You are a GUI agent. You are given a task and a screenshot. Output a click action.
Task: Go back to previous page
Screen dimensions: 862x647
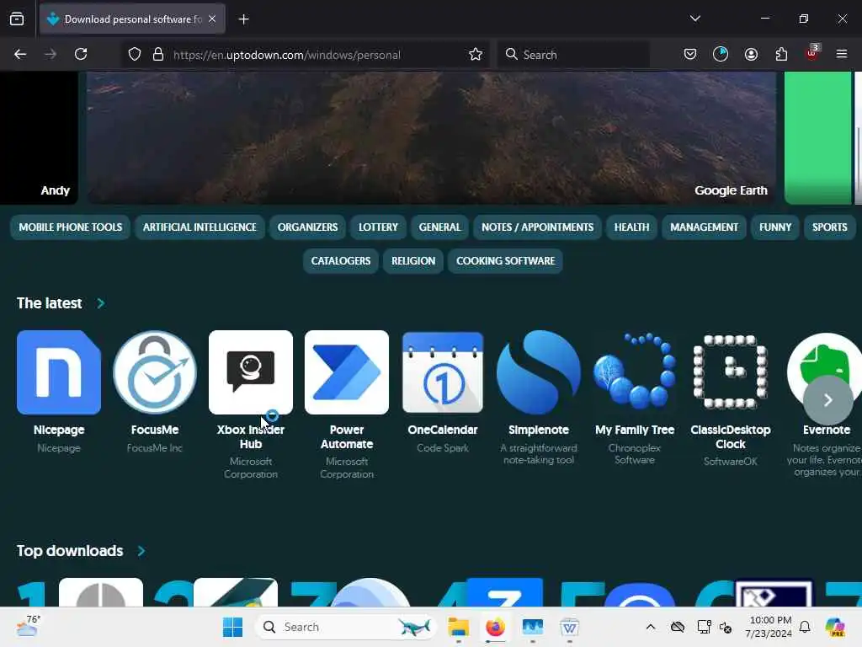click(x=20, y=54)
